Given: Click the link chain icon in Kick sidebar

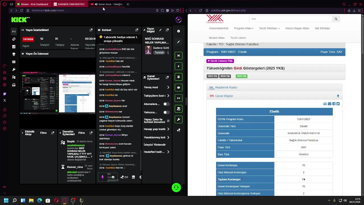Looking at the screenshot, I should (x=14, y=39).
